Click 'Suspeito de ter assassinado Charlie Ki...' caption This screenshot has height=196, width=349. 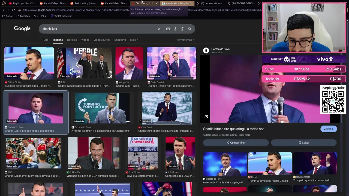tap(29, 86)
